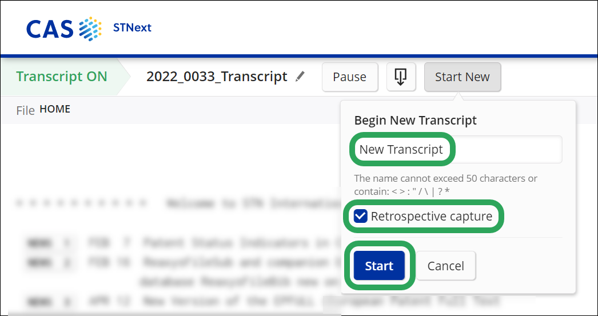
Task: Click the STNext product name
Action: coord(132,28)
